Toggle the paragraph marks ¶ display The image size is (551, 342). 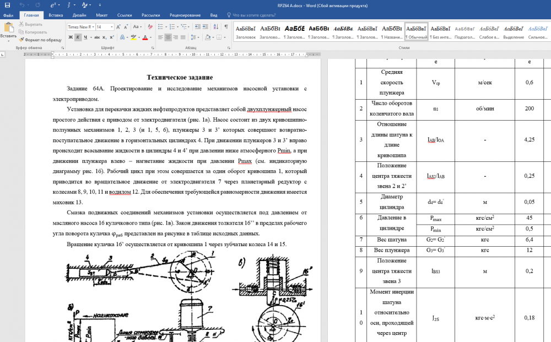[x=226, y=26]
